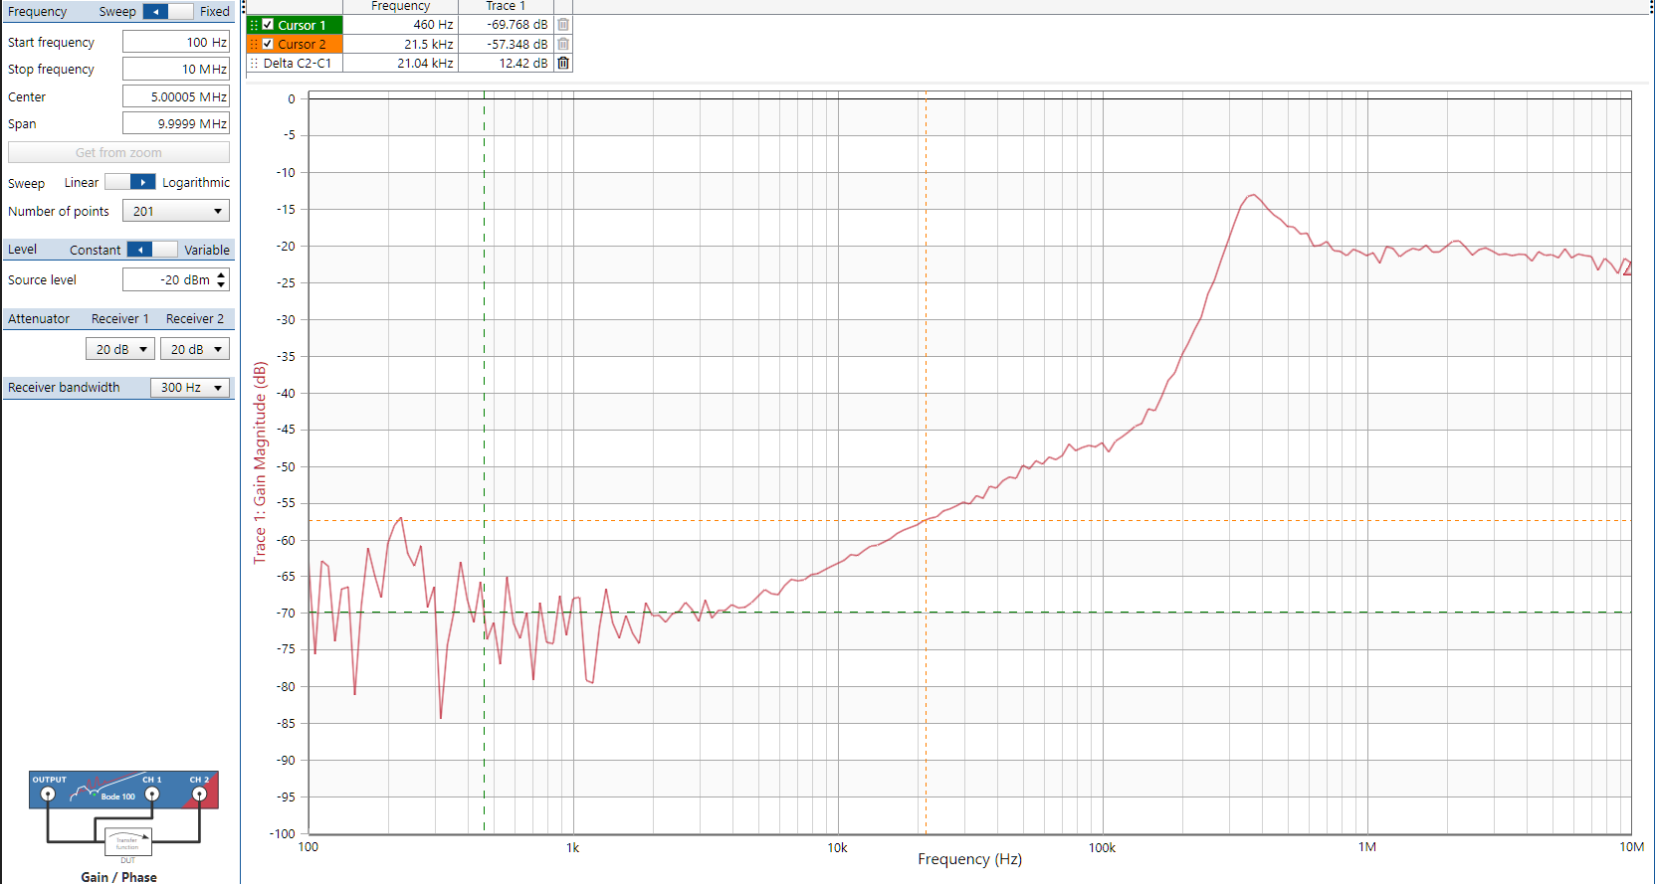Click the CH 2 connector in the Bode 100 diagram
The height and width of the screenshot is (884, 1657).
[199, 794]
